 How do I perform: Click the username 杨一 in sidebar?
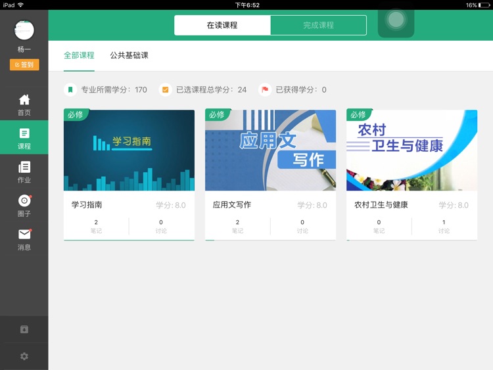point(24,49)
